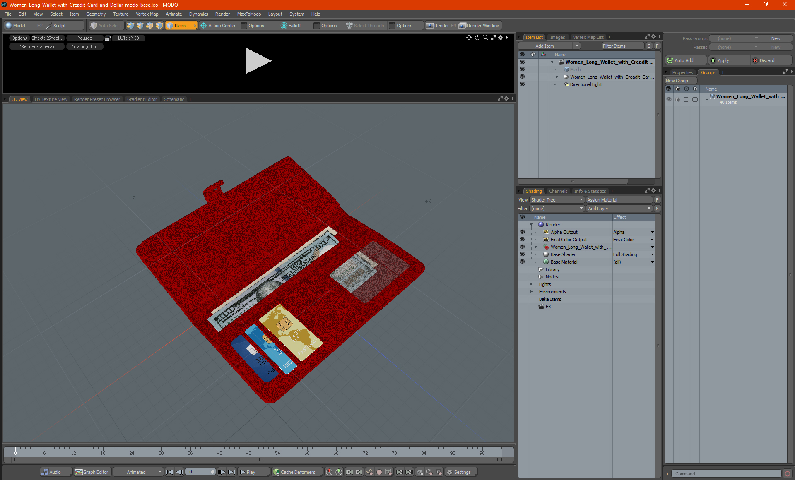Select Vertices selection mode icon
Viewport: 795px width, 480px height.
coord(130,26)
